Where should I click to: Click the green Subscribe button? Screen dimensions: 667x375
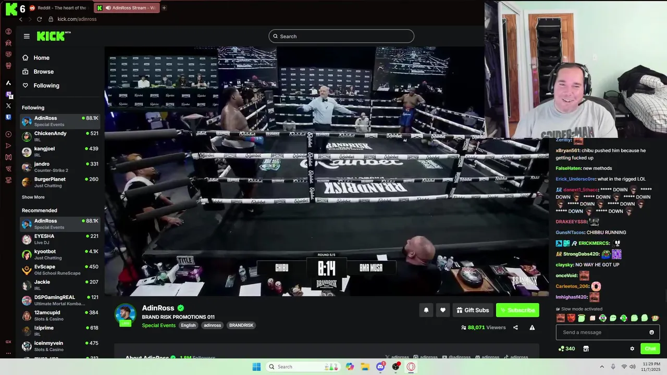point(517,310)
